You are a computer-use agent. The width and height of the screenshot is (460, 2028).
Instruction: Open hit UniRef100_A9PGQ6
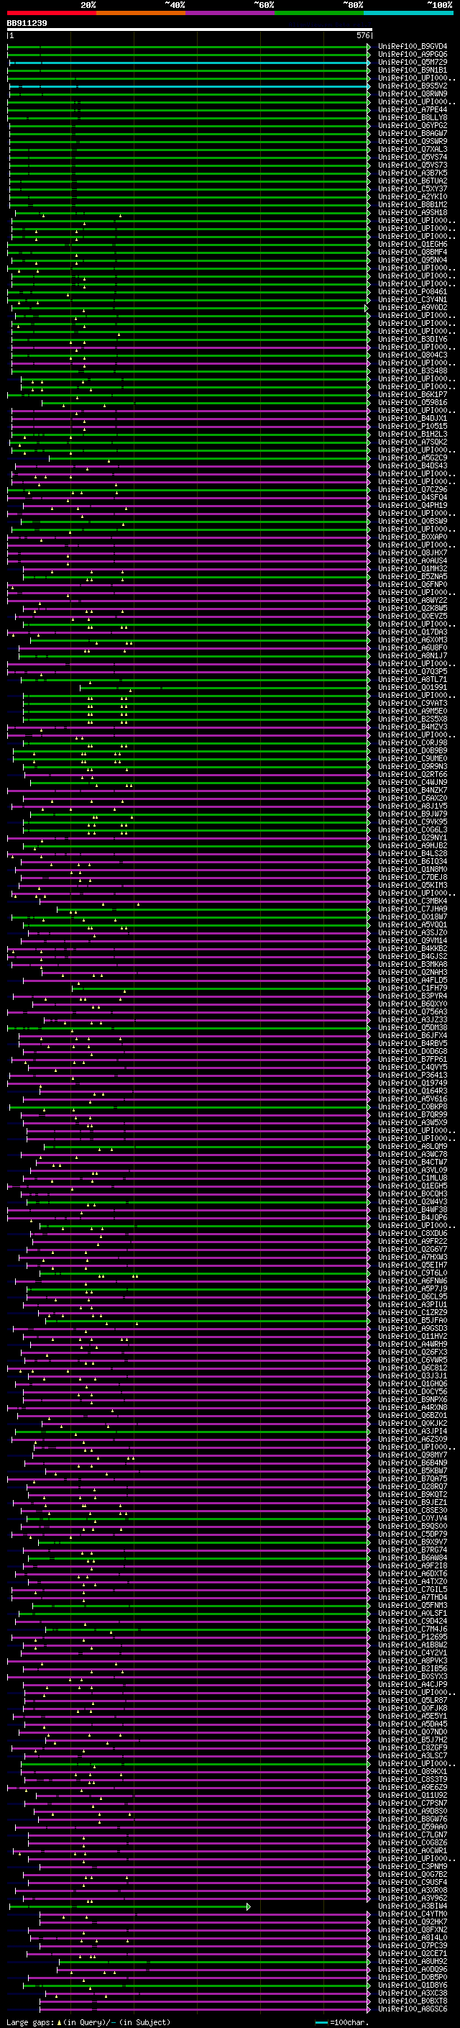(x=413, y=55)
